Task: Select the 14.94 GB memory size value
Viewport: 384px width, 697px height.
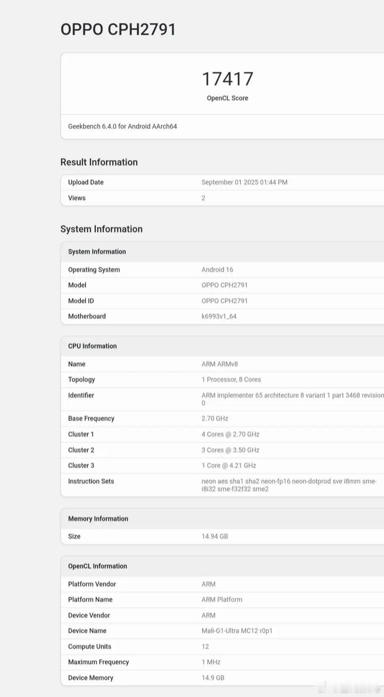Action: [x=215, y=537]
